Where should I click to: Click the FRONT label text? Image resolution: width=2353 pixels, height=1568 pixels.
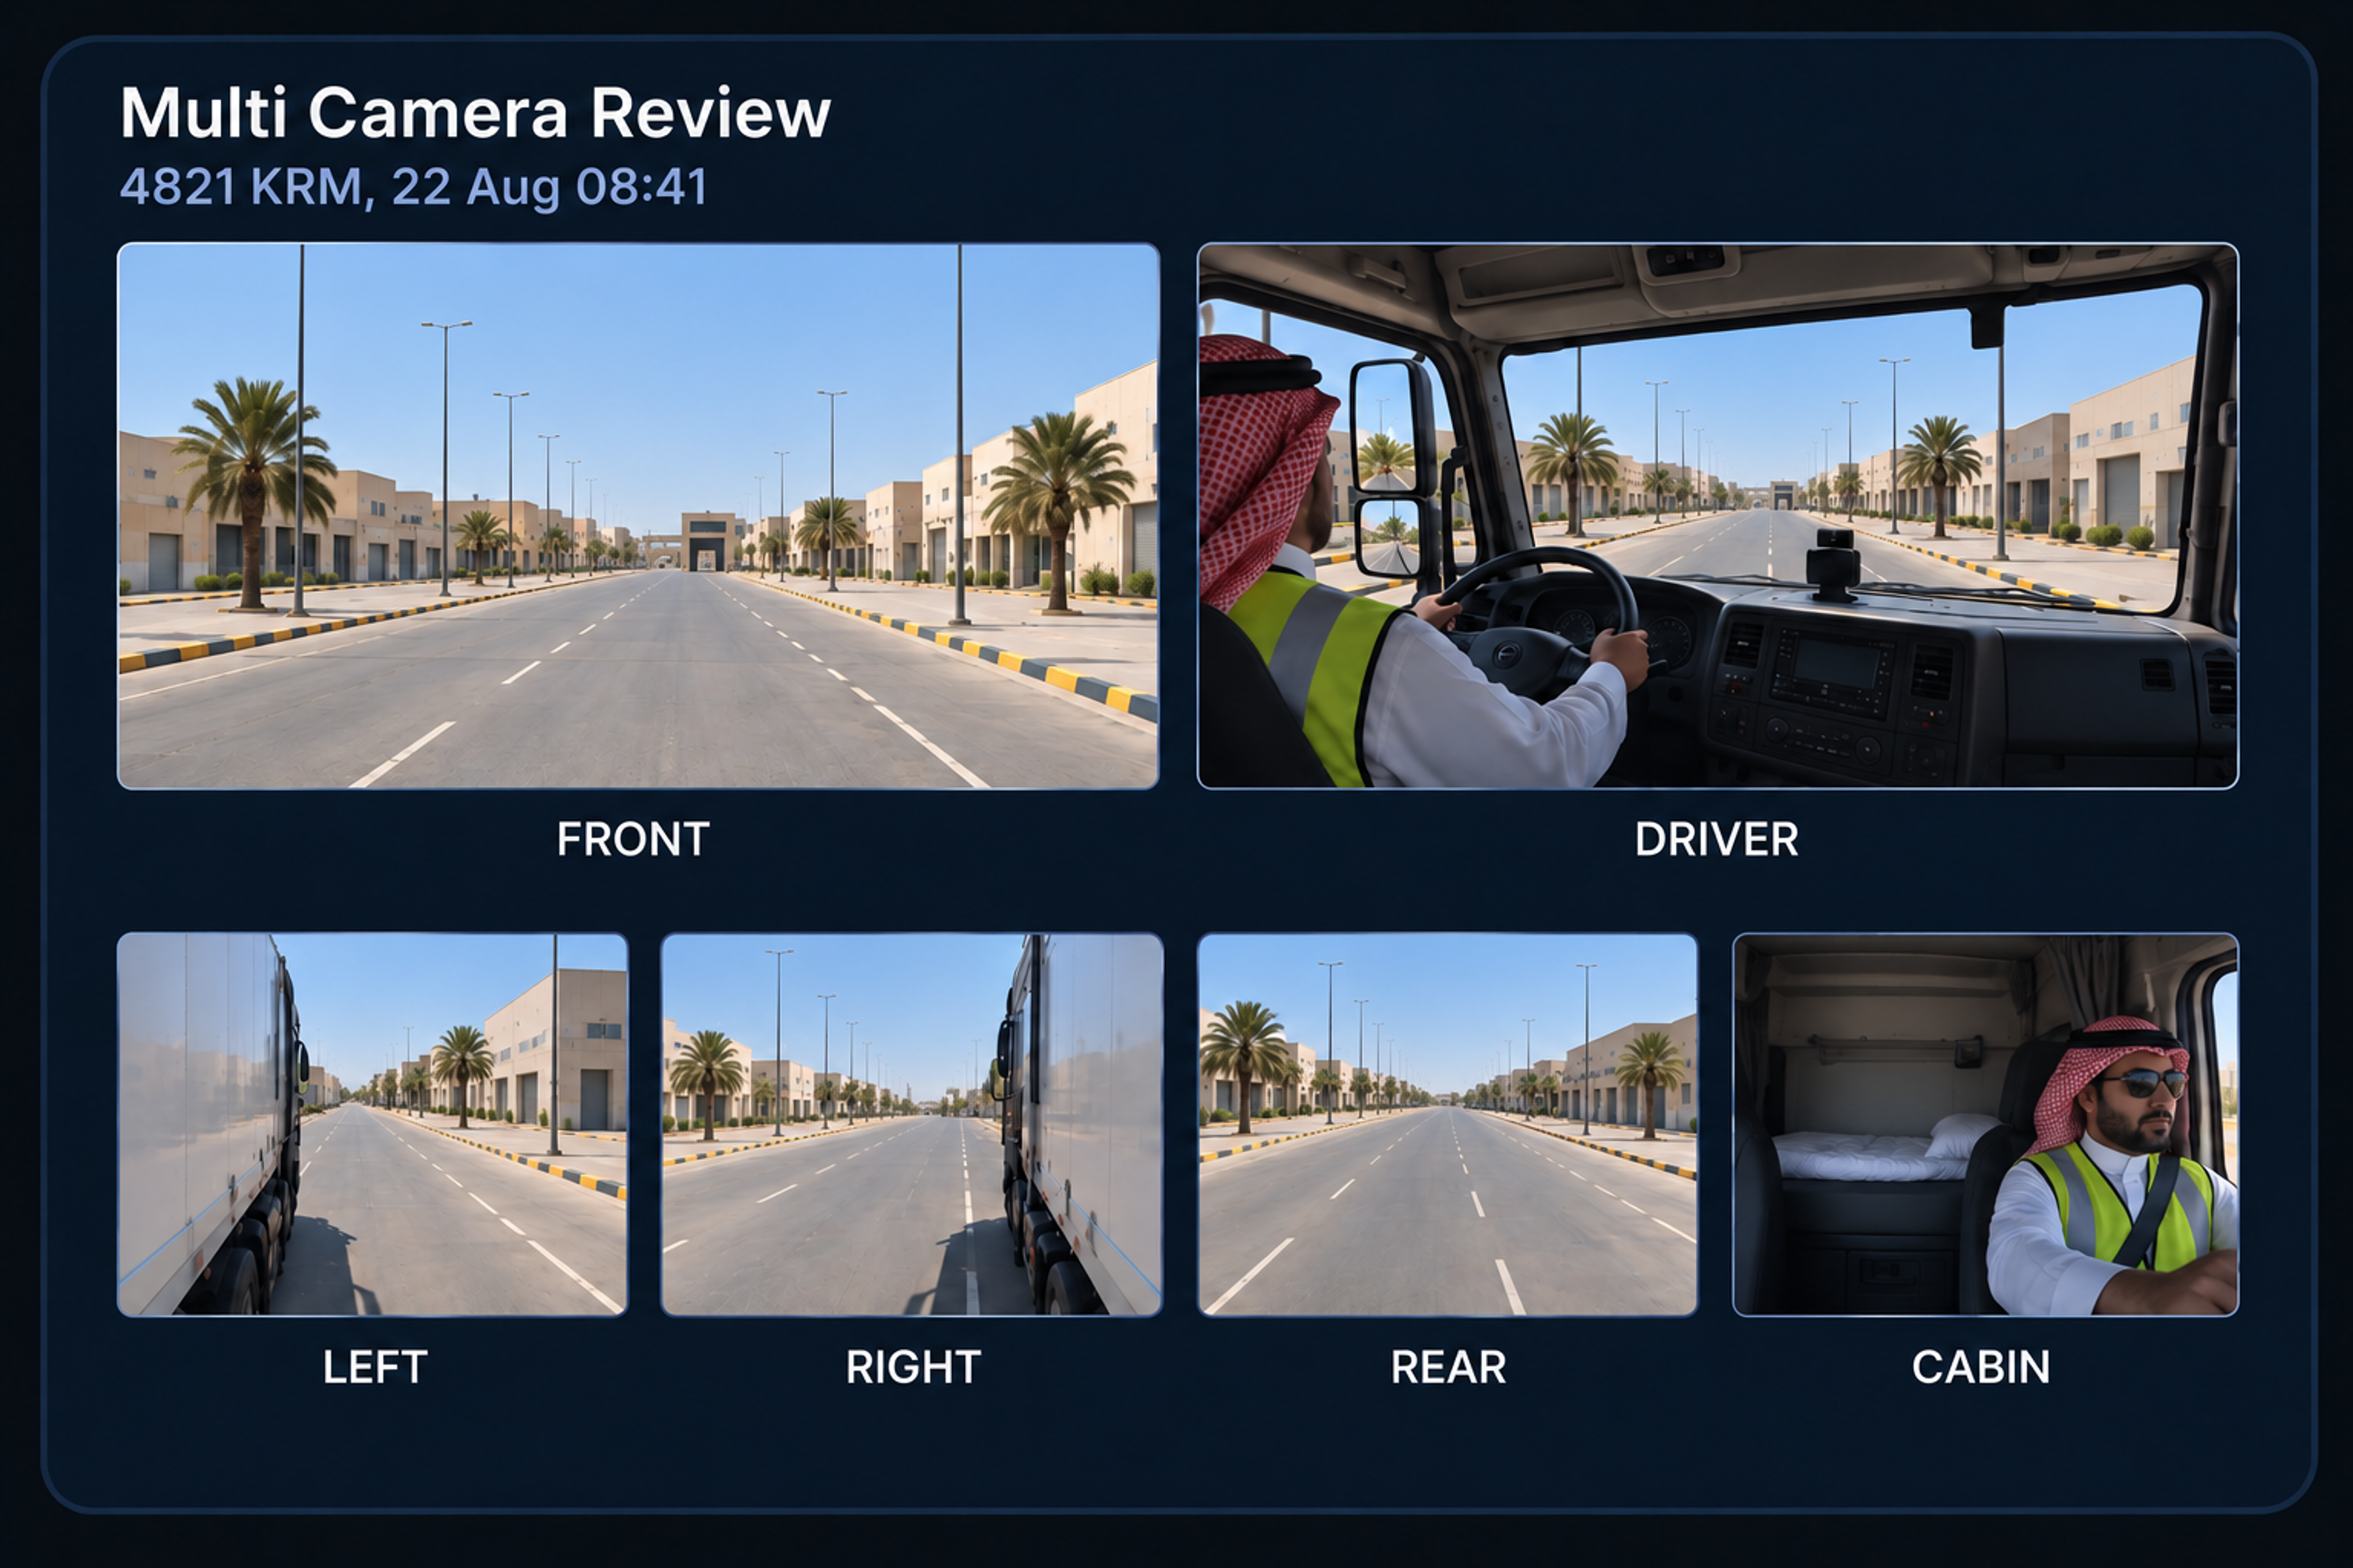coord(633,839)
